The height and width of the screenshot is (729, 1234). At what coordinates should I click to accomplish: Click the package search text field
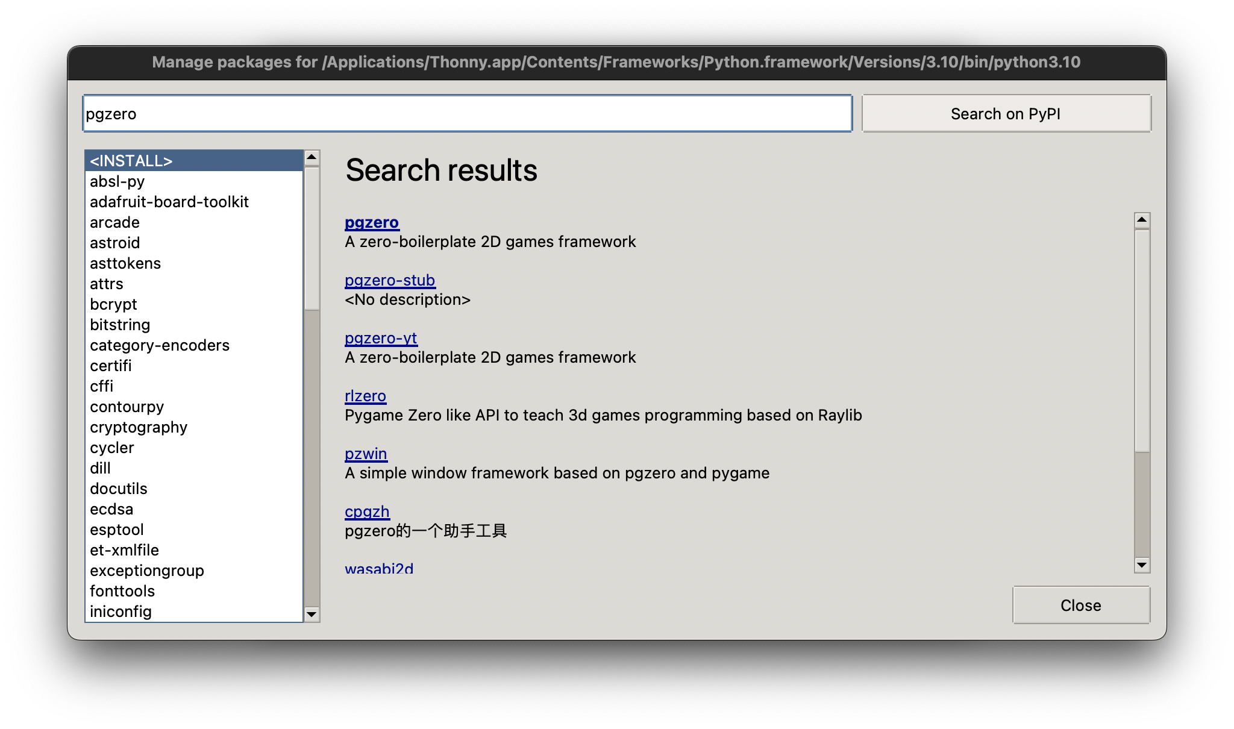point(467,114)
